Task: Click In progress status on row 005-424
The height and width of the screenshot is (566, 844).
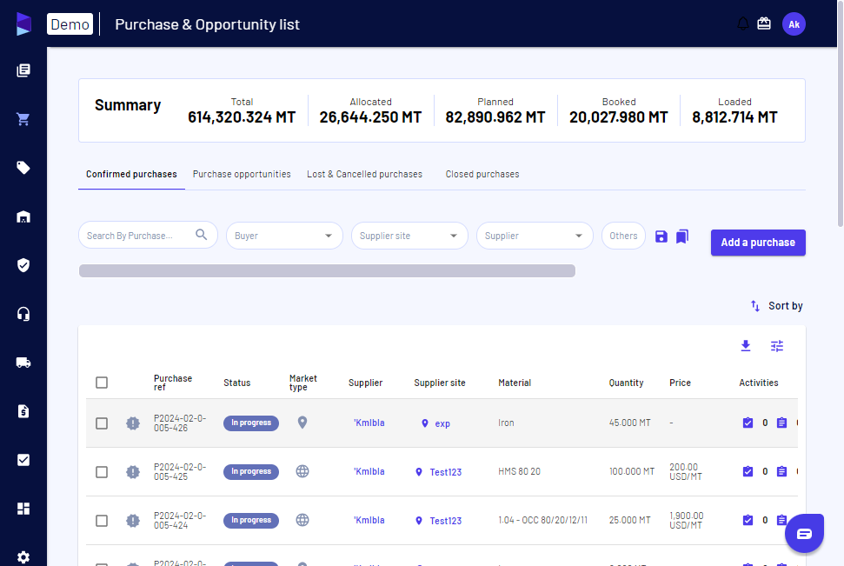Action: pyautogui.click(x=251, y=520)
